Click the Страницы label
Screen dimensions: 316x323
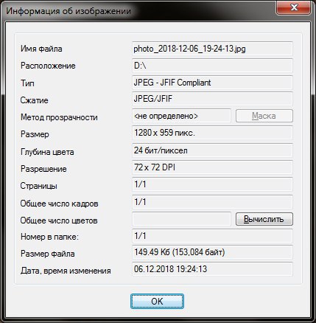click(39, 186)
